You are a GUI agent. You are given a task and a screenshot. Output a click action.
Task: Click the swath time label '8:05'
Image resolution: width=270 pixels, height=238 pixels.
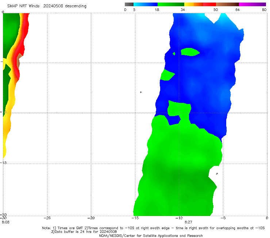click(x=6, y=222)
